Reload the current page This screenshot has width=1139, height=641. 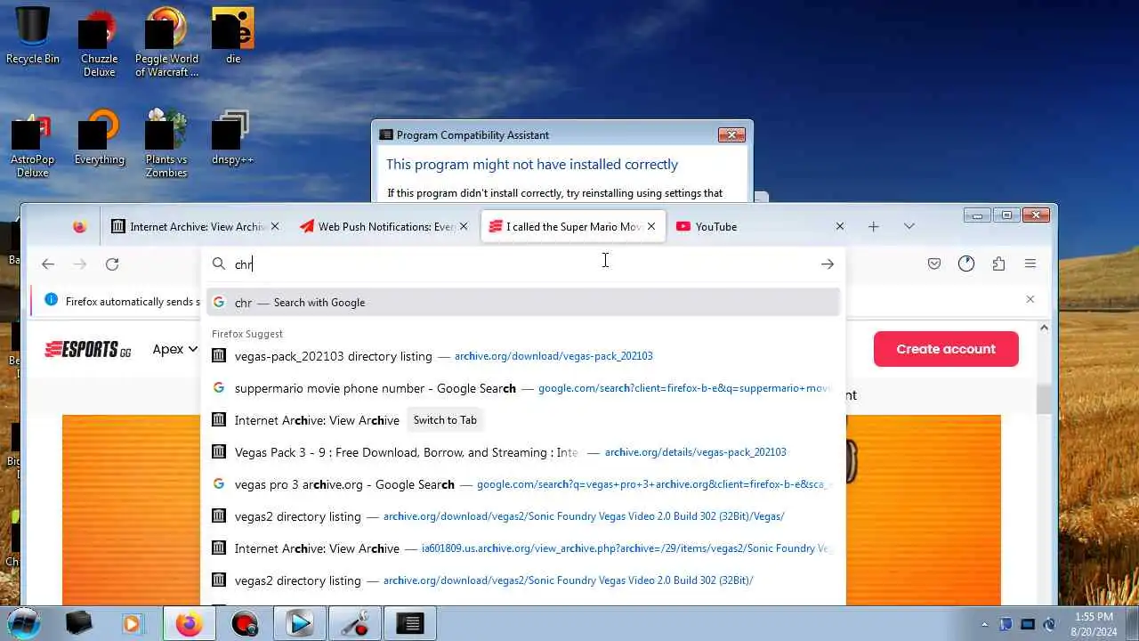(112, 264)
